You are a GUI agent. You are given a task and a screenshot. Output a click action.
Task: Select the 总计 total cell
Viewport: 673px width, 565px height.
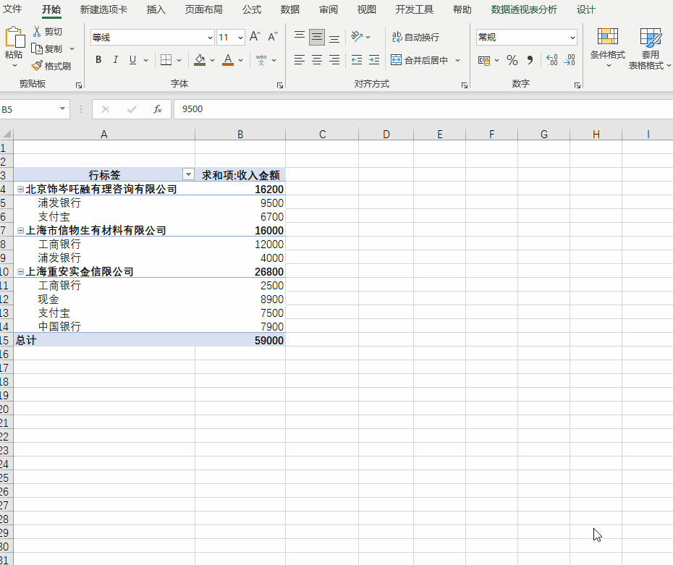[104, 340]
